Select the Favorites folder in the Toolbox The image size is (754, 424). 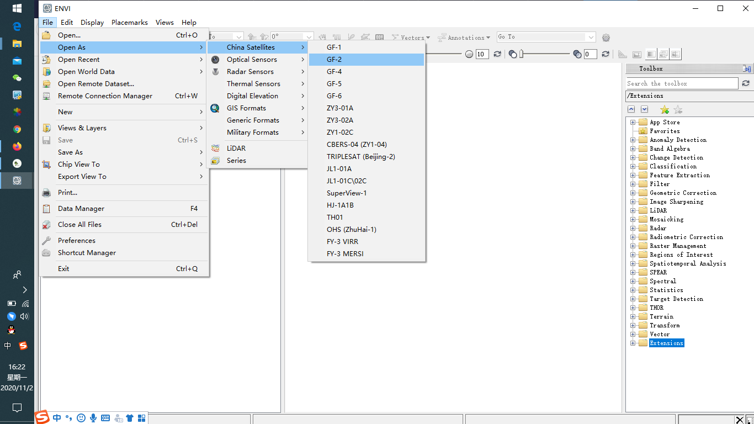tap(665, 131)
